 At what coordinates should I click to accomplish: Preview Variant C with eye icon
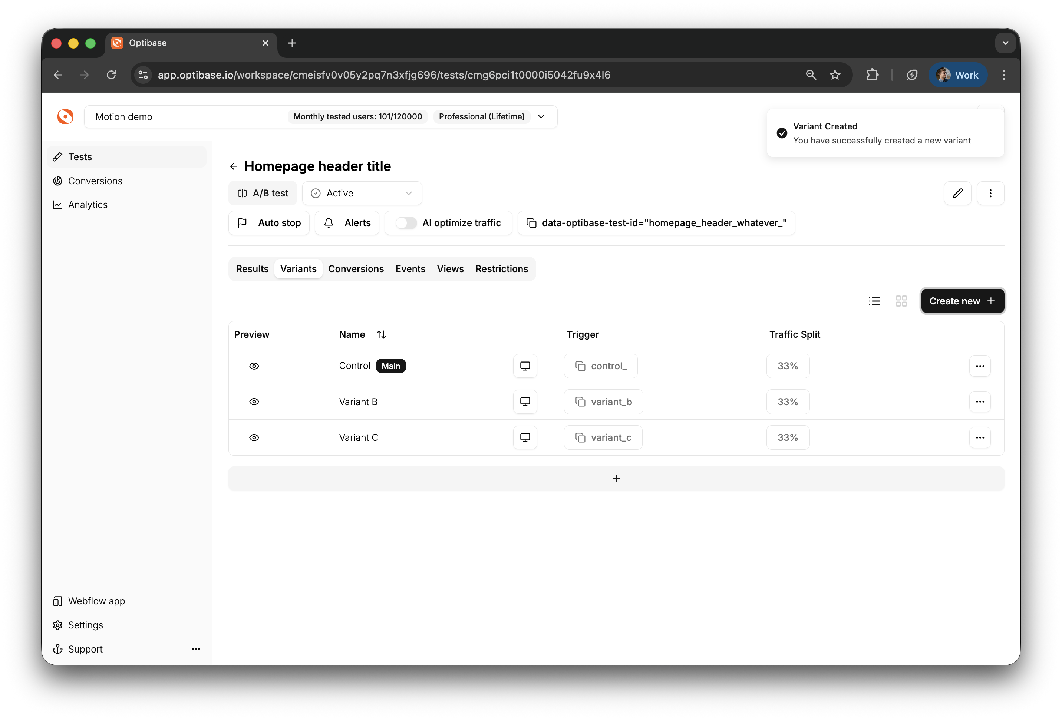click(254, 437)
